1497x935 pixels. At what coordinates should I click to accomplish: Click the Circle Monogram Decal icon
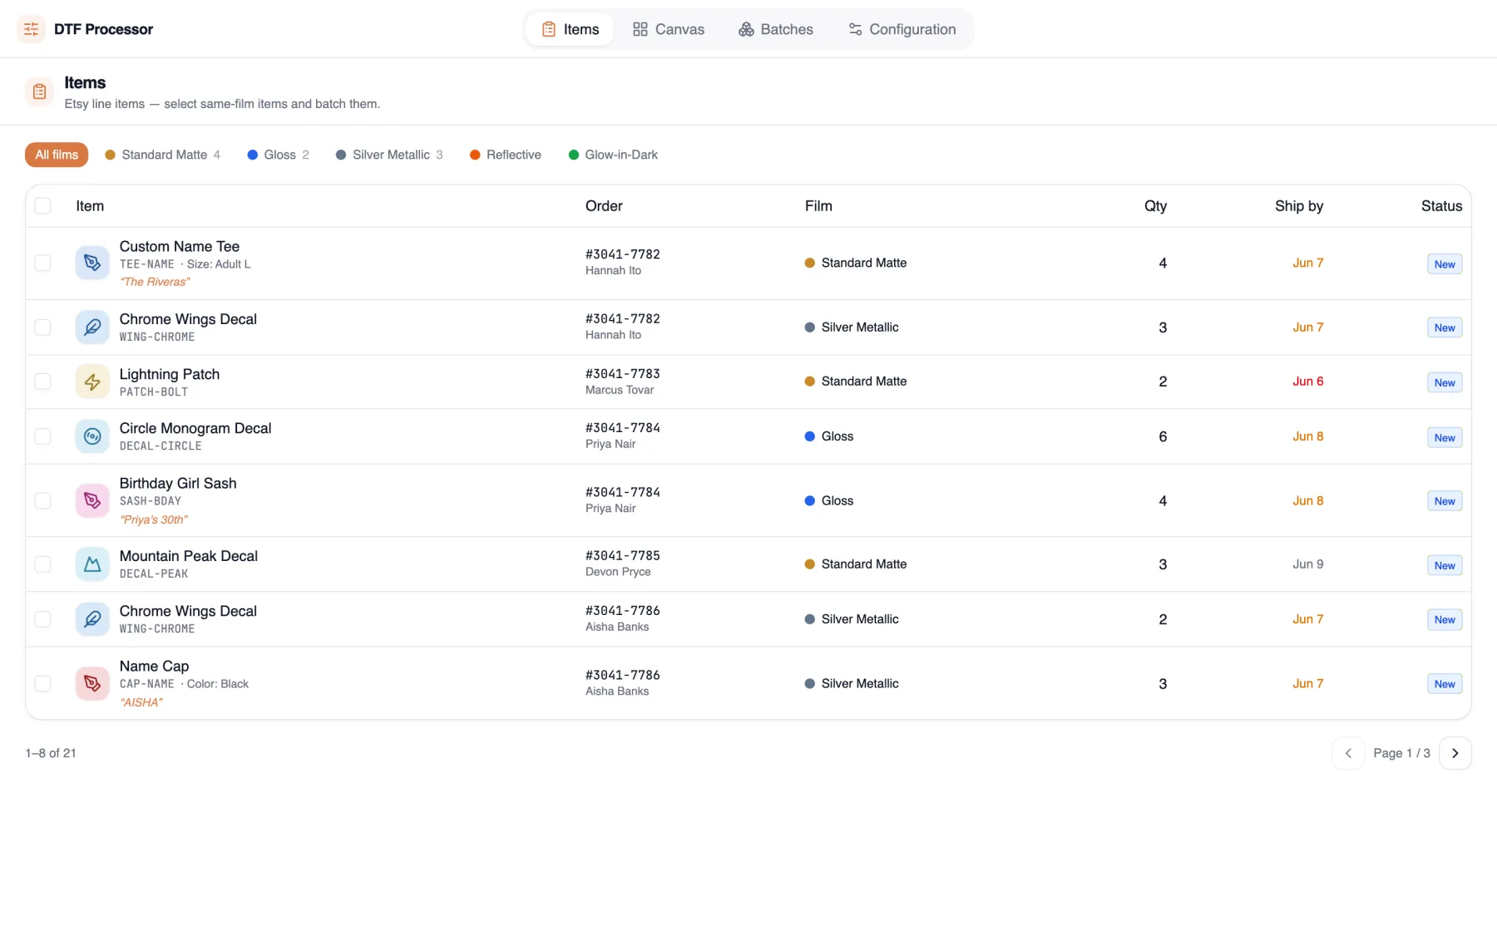[x=92, y=436]
